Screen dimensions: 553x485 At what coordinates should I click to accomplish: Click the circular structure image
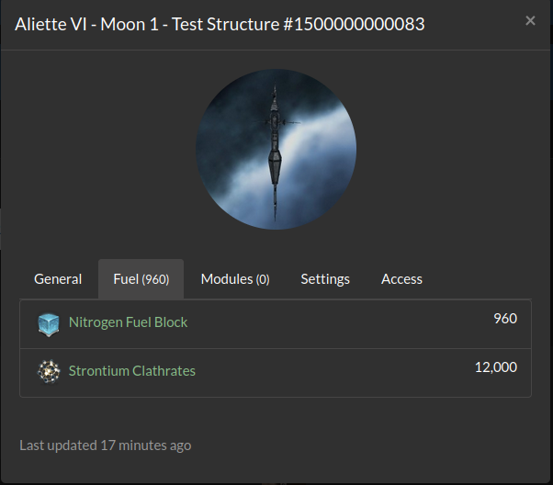point(276,149)
